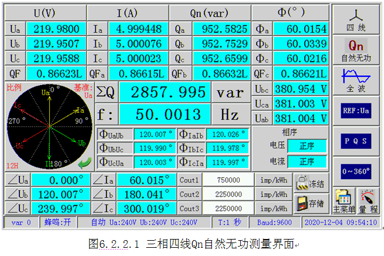
Task: Toggle the full-wave (全波) waveform icon
Action: pos(356,81)
